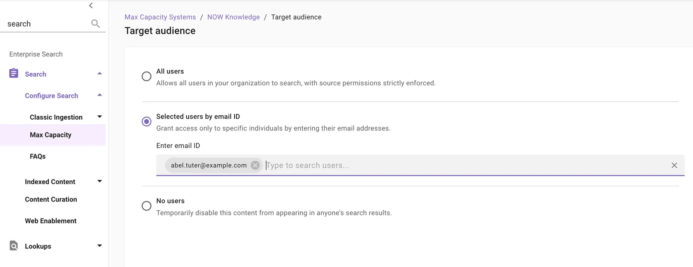Click the No users option label

tap(170, 201)
